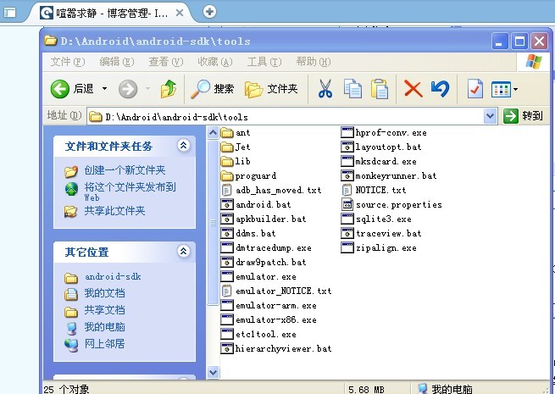Select android.bat file
555x394 pixels.
click(256, 204)
